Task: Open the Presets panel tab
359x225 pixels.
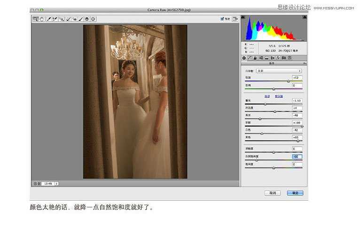Action: (289, 58)
